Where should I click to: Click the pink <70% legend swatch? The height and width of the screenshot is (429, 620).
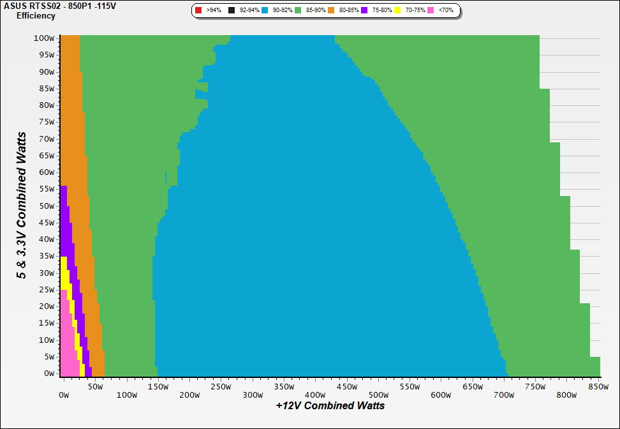(x=431, y=11)
